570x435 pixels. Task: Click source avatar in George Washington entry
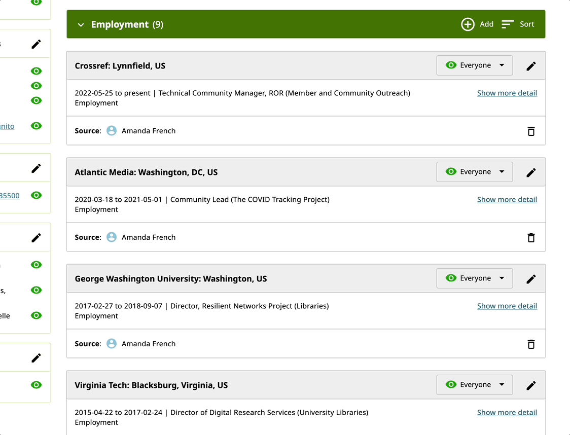click(112, 343)
